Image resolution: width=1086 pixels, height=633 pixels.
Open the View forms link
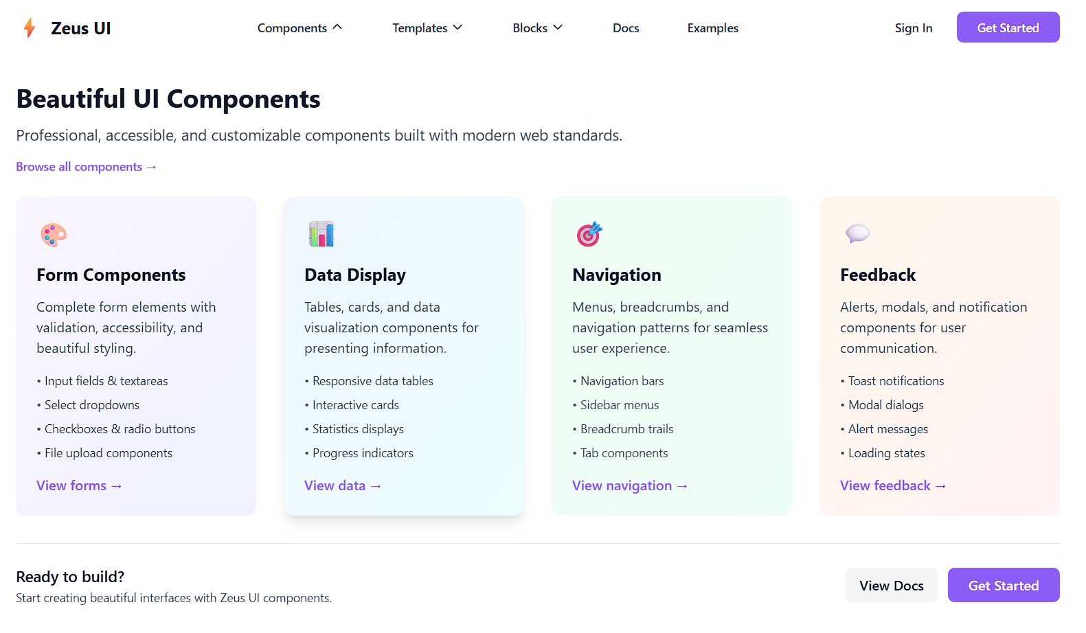pyautogui.click(x=79, y=485)
